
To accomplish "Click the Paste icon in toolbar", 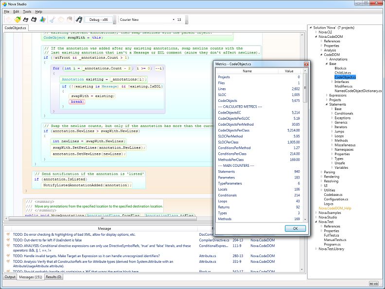I will click(70, 20).
